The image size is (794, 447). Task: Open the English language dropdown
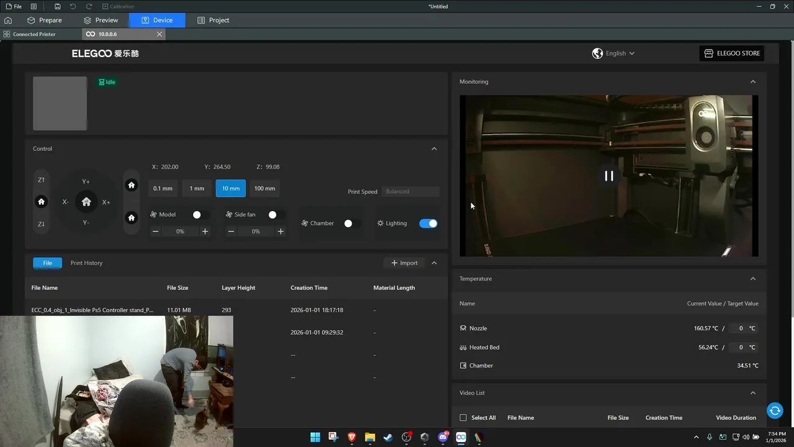coord(613,53)
